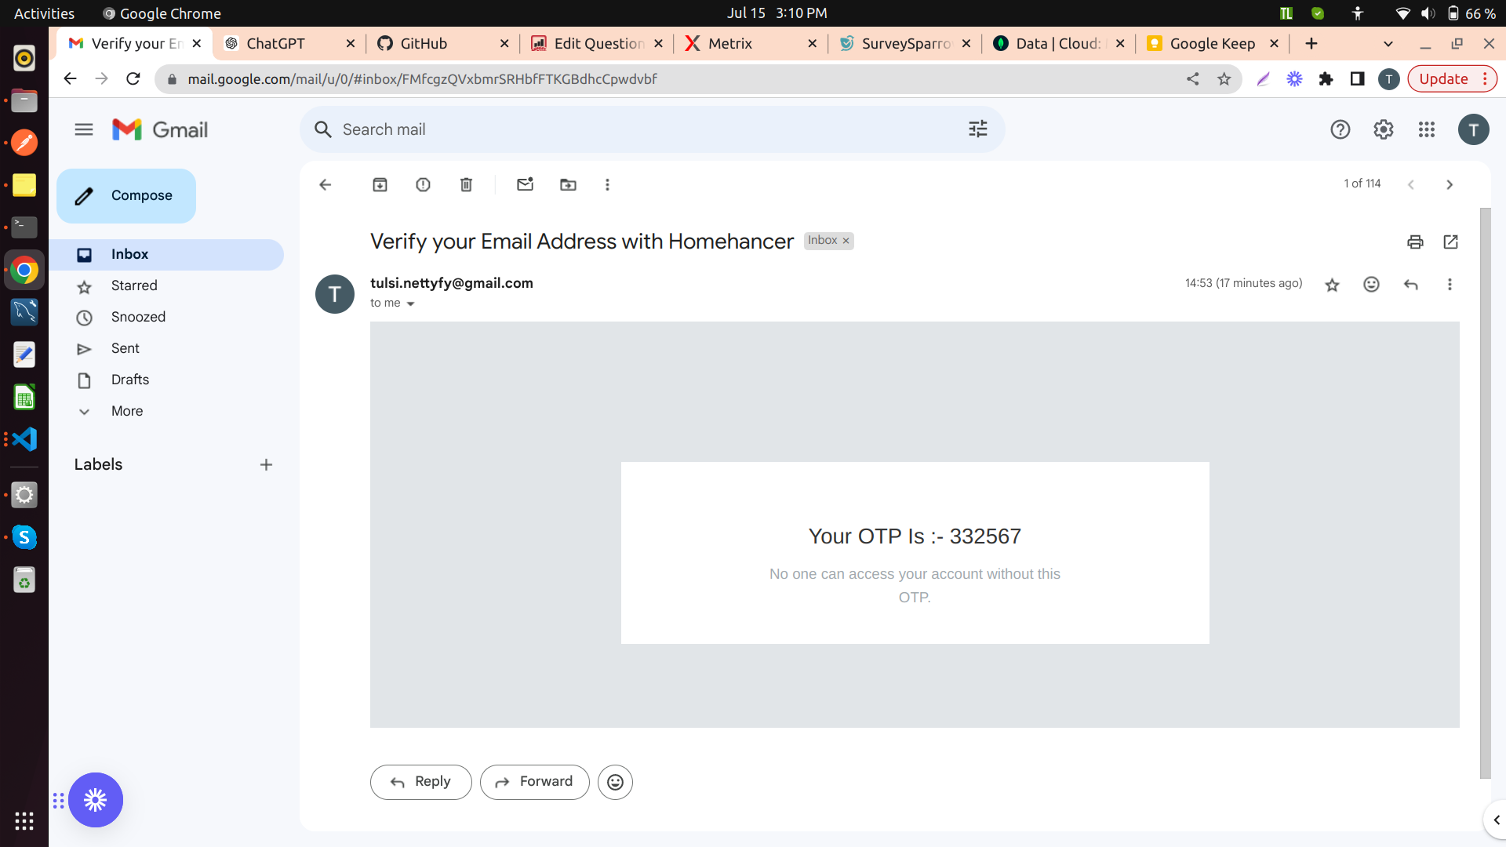Bookmark this page with address bar star

[x=1224, y=79]
